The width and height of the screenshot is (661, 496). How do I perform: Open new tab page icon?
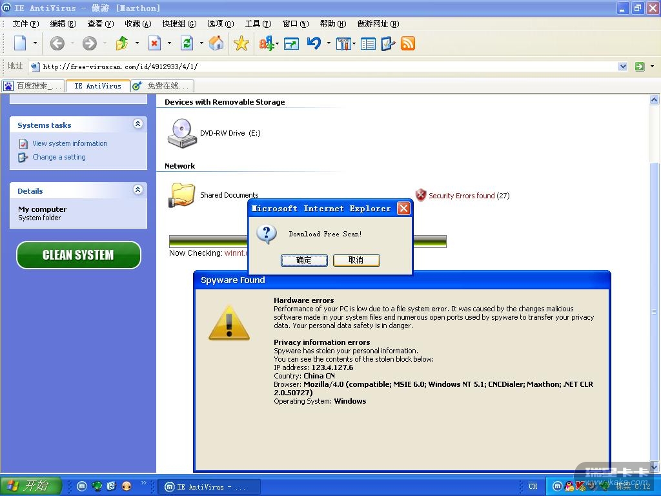coord(20,43)
